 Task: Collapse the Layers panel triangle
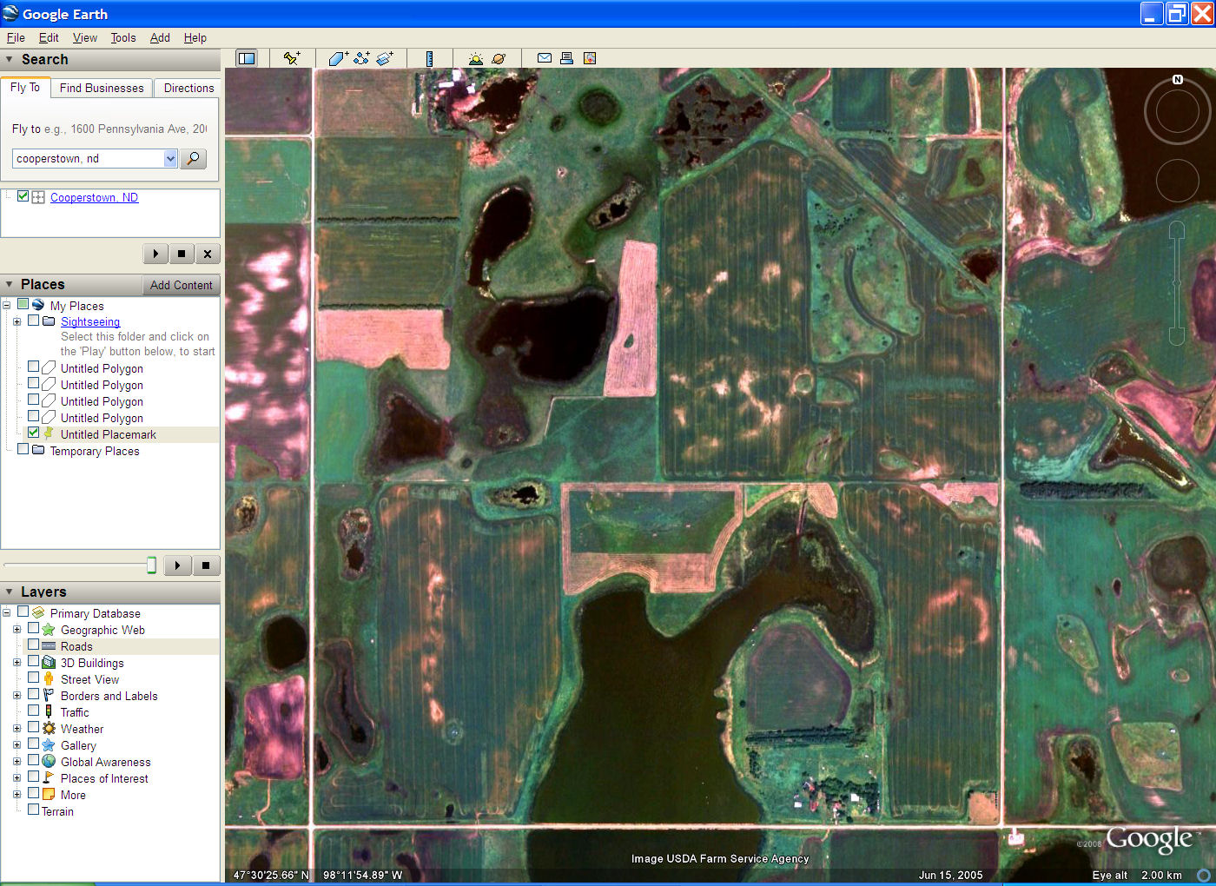click(x=10, y=592)
